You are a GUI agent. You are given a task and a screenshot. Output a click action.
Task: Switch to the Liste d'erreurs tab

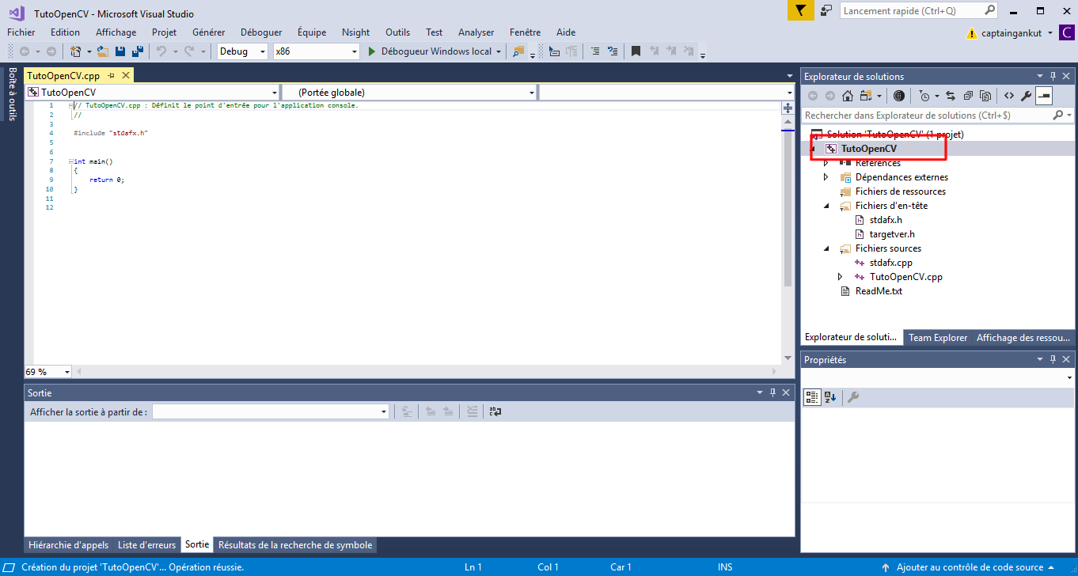tap(146, 545)
